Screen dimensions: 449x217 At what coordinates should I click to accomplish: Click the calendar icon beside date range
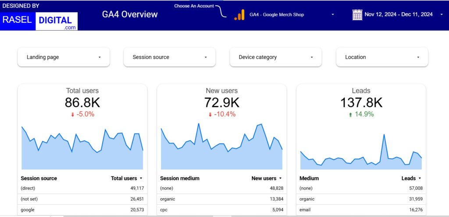coord(357,15)
